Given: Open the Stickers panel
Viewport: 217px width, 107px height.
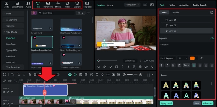Looking at the screenshot, I should click(77, 5).
